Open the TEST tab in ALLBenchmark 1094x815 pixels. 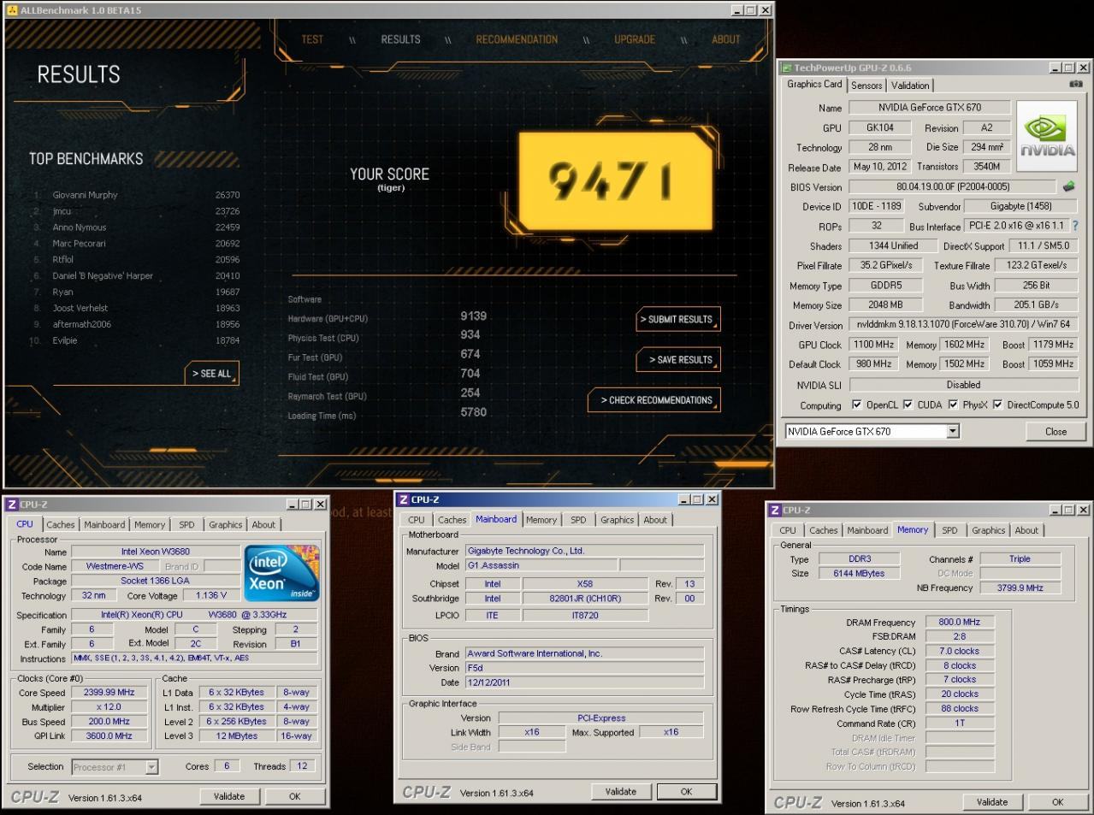(312, 39)
